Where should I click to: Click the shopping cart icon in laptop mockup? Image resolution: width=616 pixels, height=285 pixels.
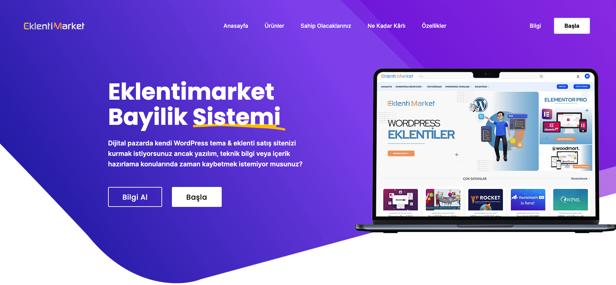(x=587, y=76)
